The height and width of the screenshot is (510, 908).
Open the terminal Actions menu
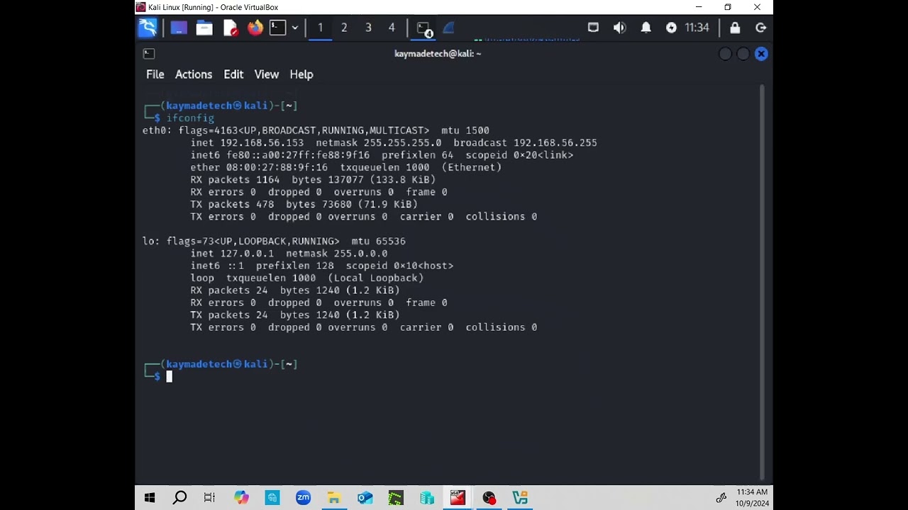194,74
